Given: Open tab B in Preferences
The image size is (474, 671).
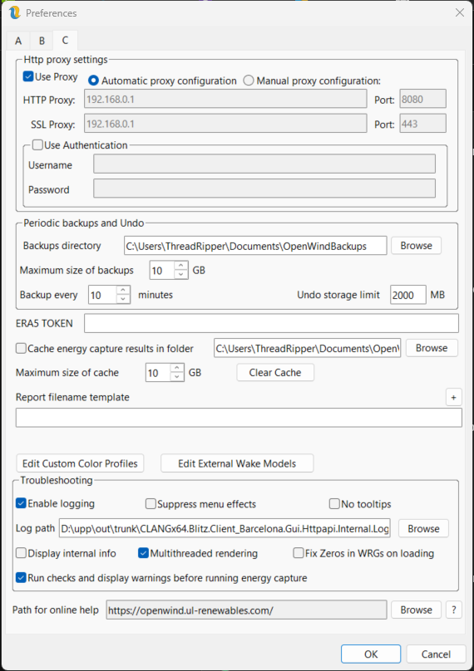Looking at the screenshot, I should pyautogui.click(x=42, y=41).
